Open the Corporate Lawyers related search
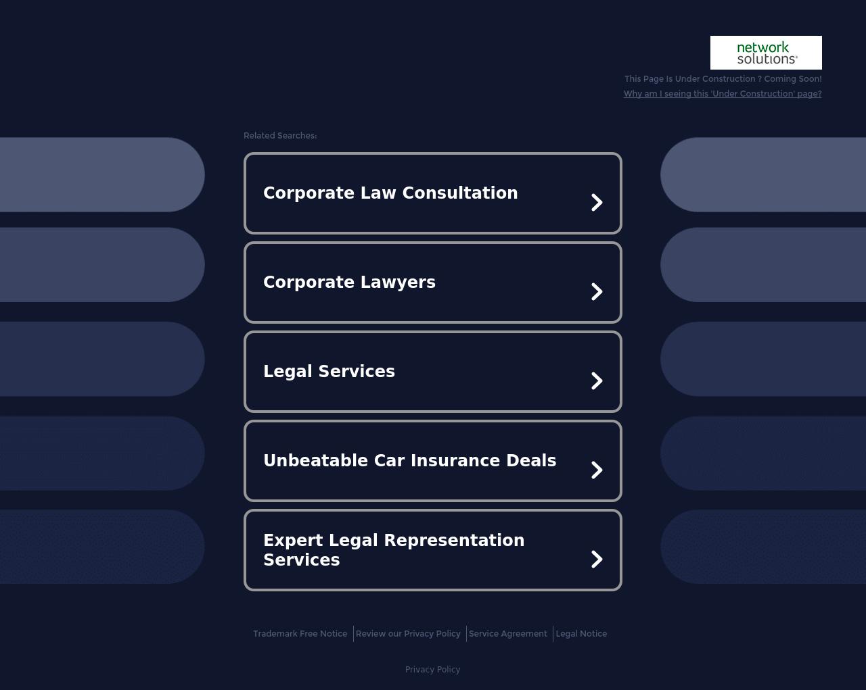Image resolution: width=866 pixels, height=690 pixels. coord(432,282)
